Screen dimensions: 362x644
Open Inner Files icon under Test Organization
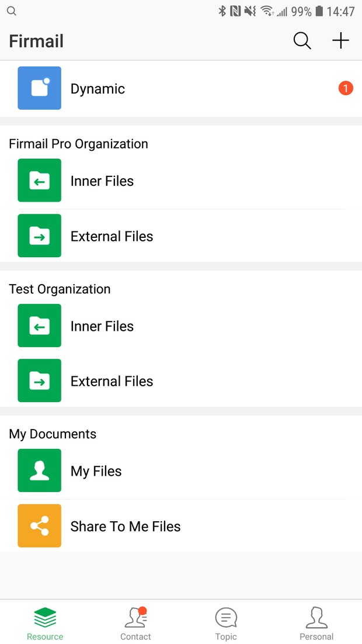[x=39, y=326]
